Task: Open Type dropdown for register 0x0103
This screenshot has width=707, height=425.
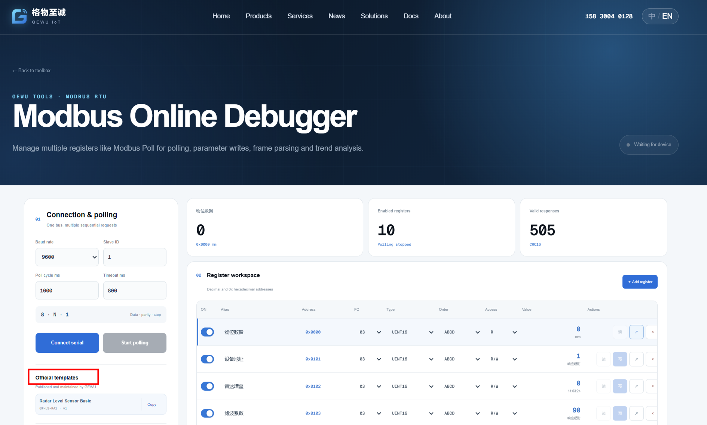Action: click(412, 413)
